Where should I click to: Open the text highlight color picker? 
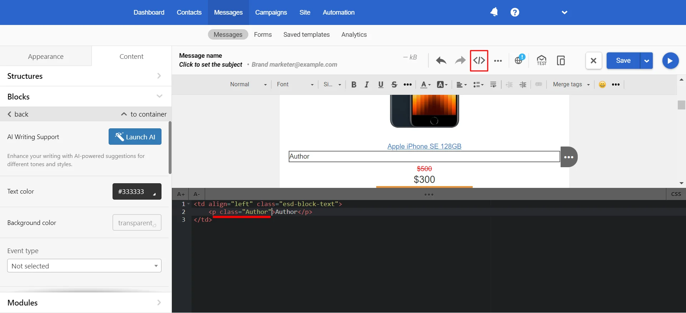[x=442, y=84]
